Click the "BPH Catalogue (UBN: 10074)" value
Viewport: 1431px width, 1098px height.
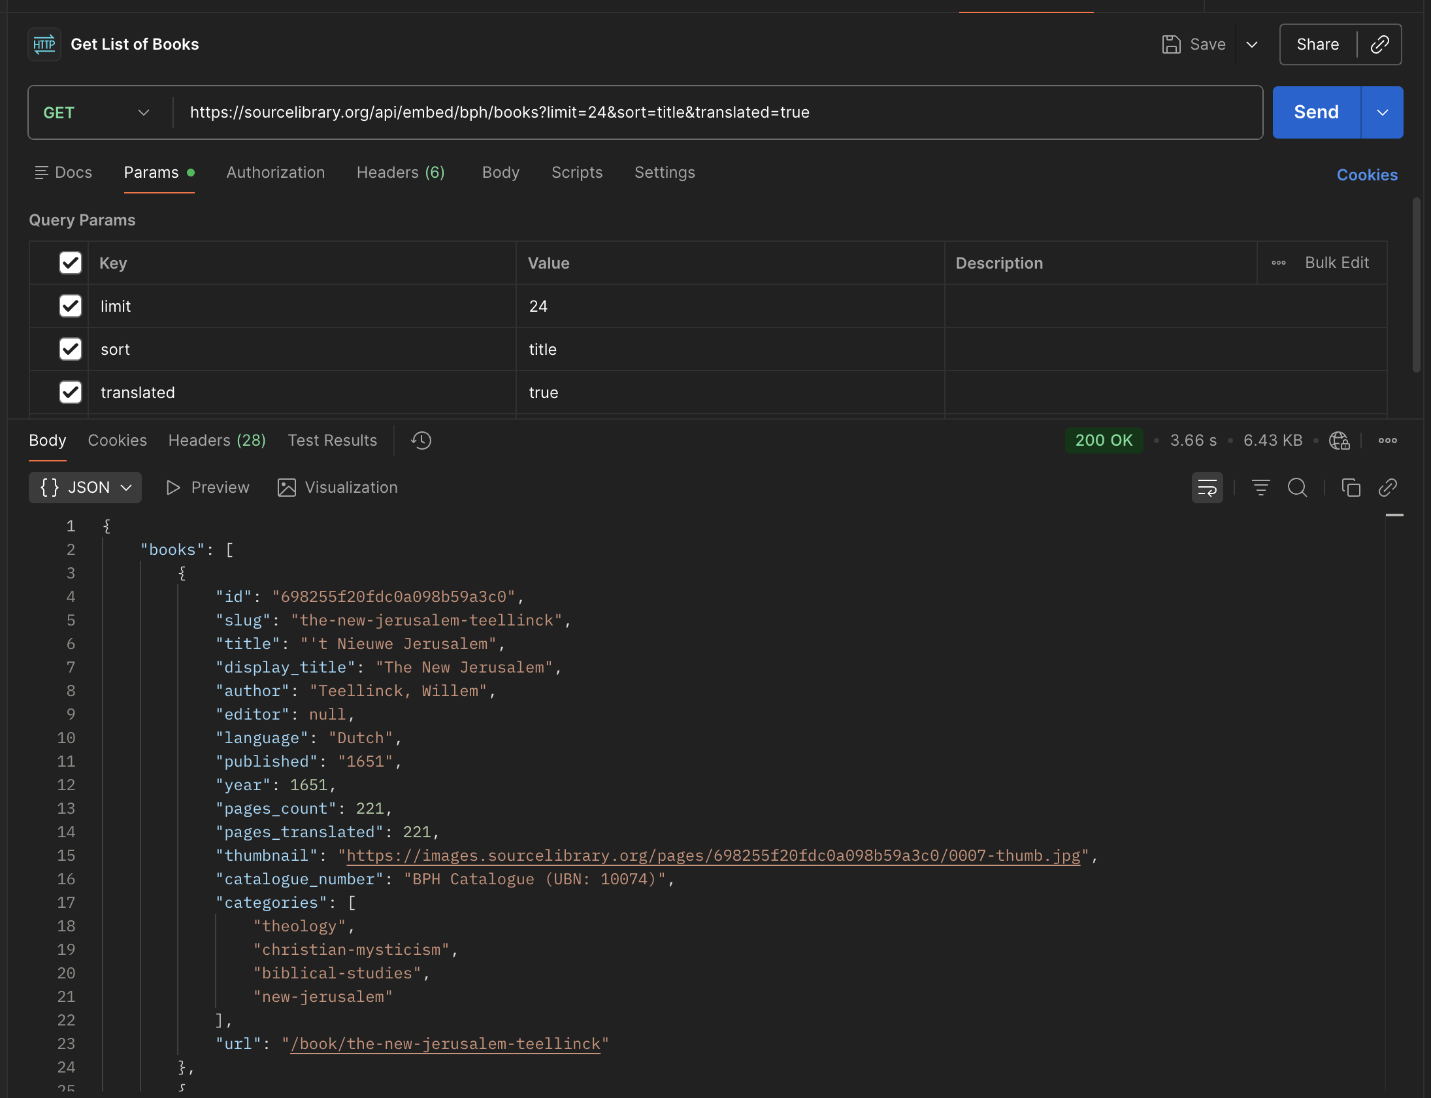(535, 879)
